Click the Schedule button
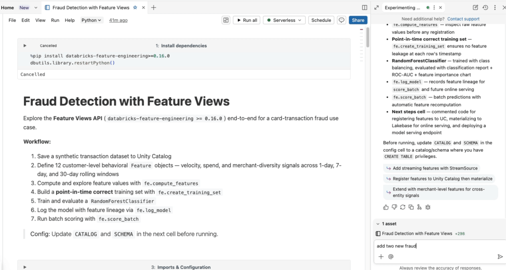 point(321,20)
